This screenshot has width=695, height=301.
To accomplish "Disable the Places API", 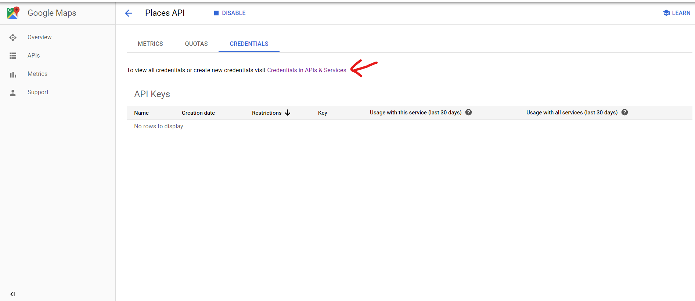I will [230, 13].
